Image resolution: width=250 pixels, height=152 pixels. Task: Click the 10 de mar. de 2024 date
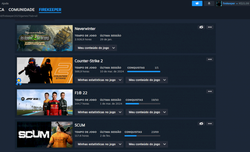(x=112, y=71)
